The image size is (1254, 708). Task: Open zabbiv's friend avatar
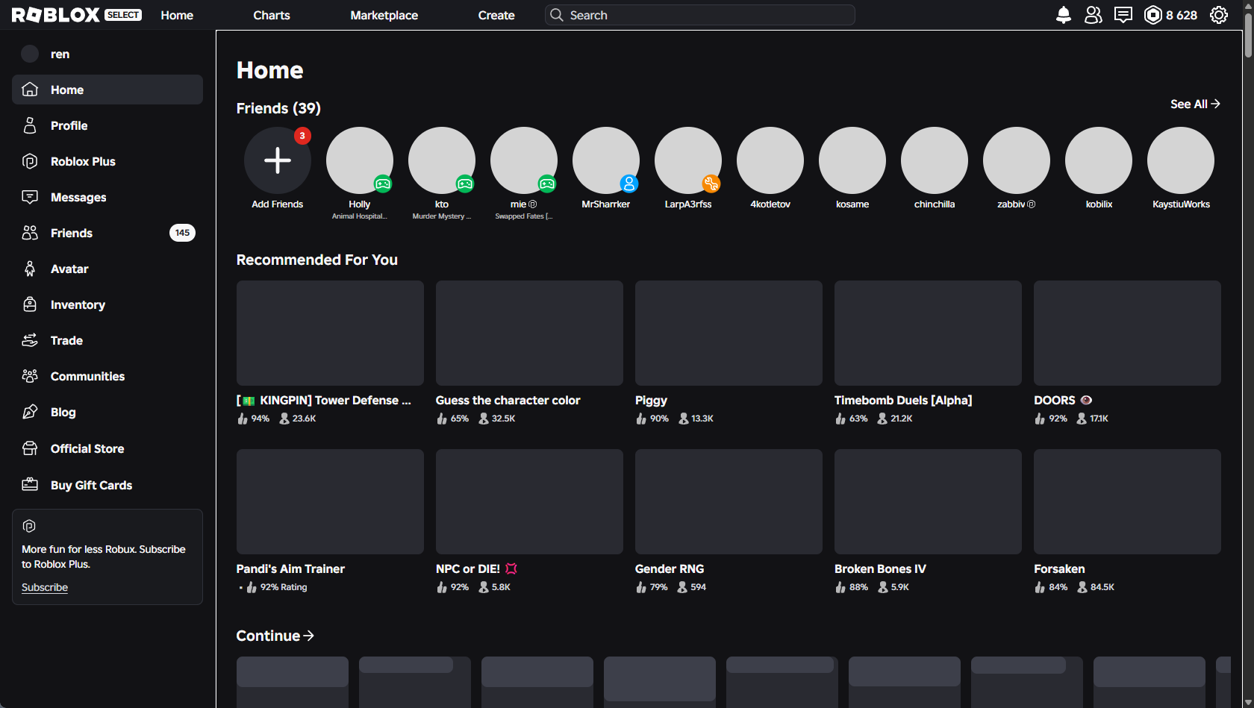tap(1017, 160)
